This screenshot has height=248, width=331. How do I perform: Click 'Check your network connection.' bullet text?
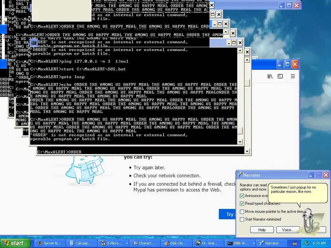[x=167, y=176]
